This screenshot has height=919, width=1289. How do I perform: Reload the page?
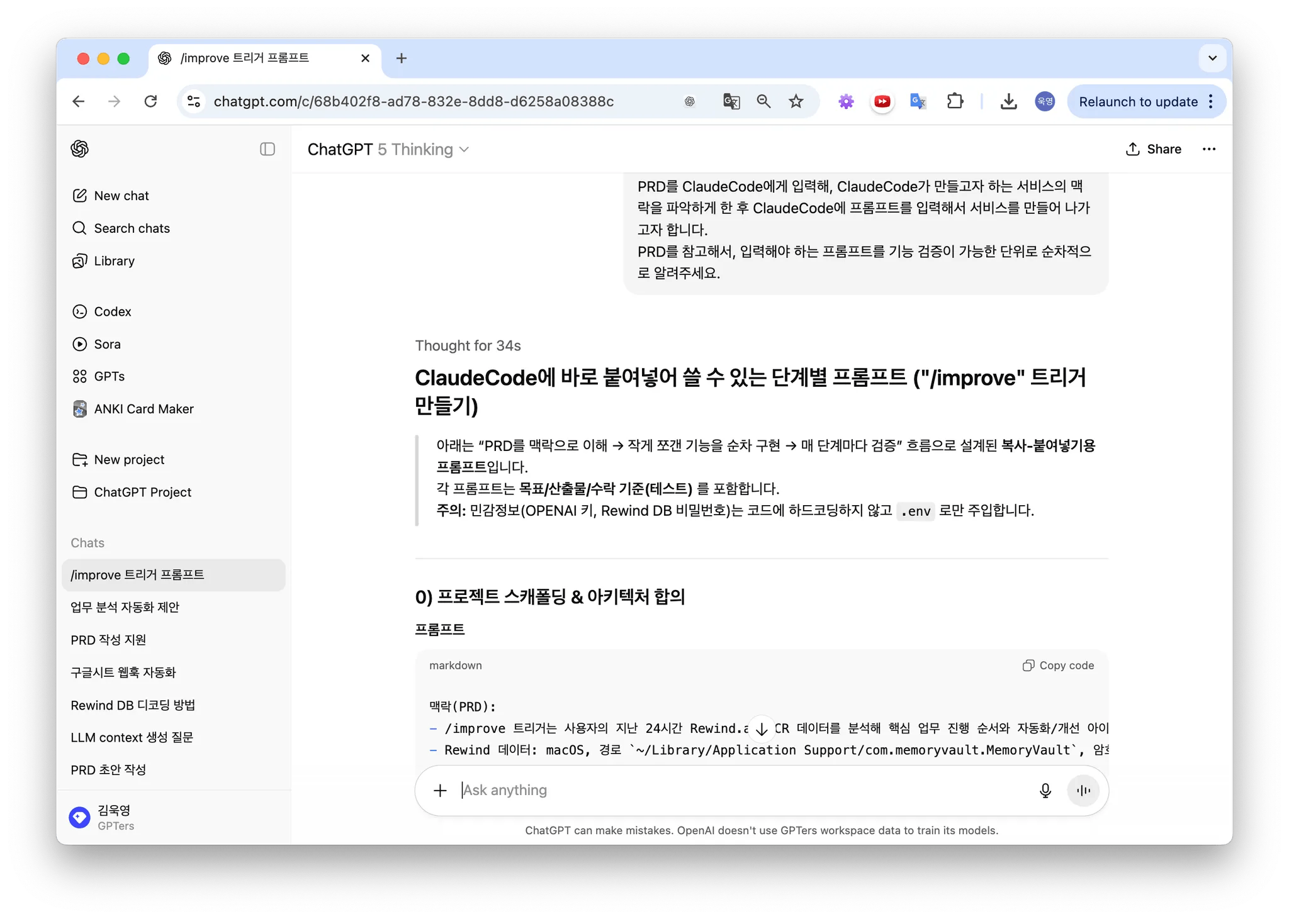click(150, 101)
